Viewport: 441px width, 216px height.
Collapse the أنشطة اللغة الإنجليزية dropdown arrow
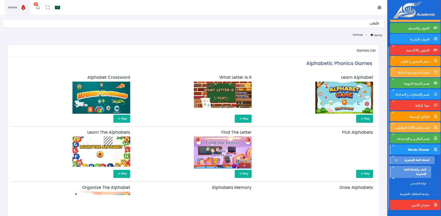(x=396, y=160)
